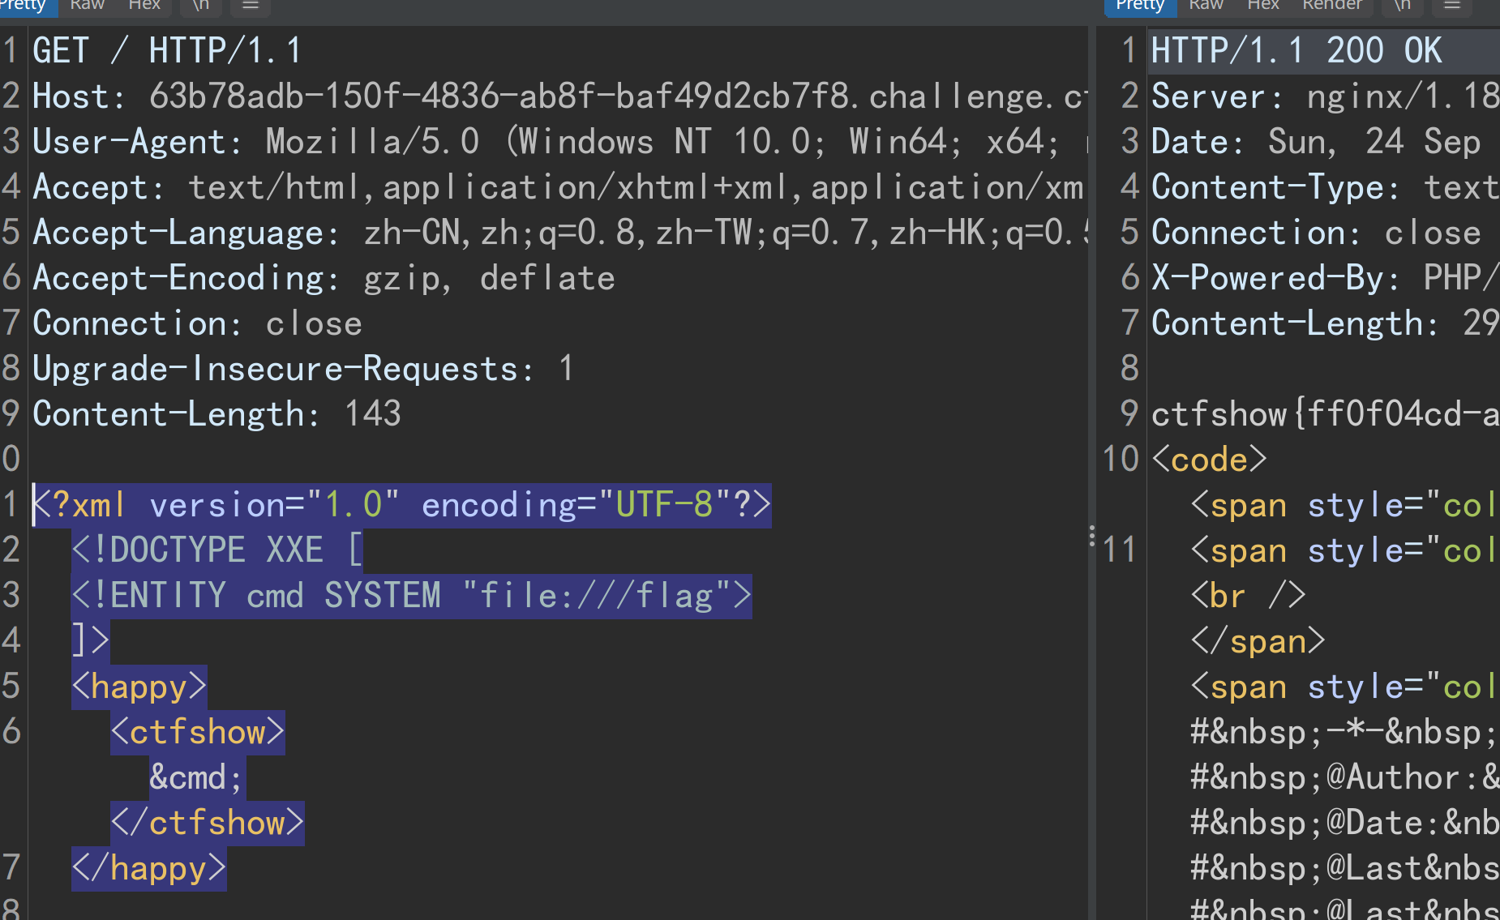This screenshot has width=1500, height=920.
Task: Click the ']>' DOCTYPE closing line
Action: coord(90,641)
